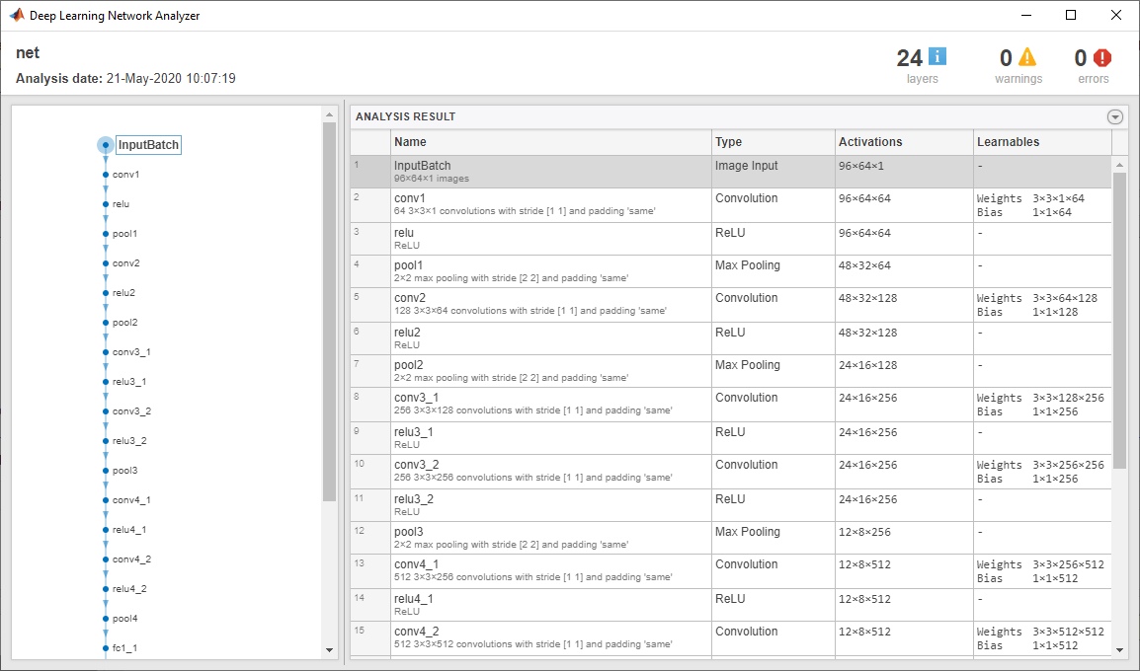
Task: Click the down arrow on the diagram panel scrollbar
Action: 329,650
